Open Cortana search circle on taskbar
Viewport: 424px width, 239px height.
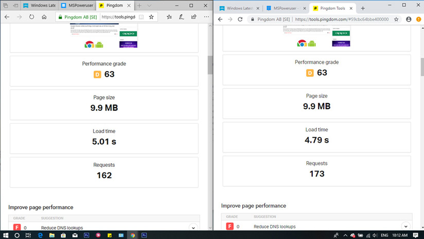17,235
